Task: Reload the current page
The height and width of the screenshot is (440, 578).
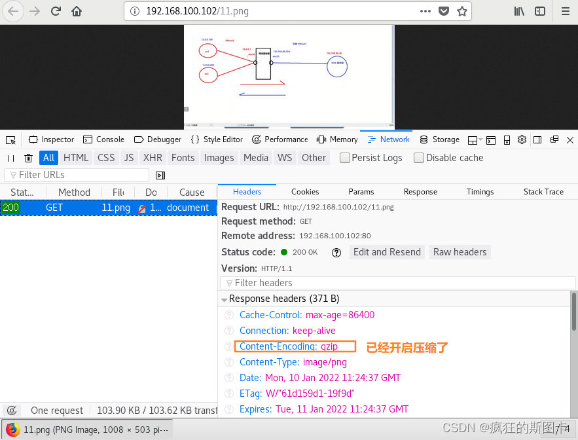Action: 56,11
